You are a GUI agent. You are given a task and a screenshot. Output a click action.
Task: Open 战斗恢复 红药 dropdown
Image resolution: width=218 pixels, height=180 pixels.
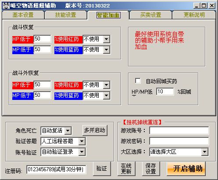pos(106,39)
